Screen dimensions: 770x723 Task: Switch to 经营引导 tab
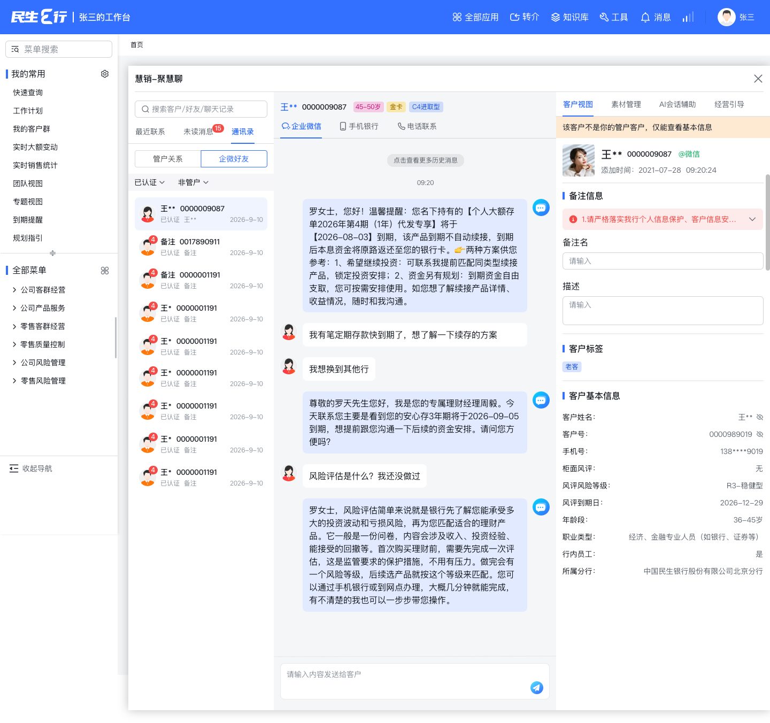click(x=729, y=104)
